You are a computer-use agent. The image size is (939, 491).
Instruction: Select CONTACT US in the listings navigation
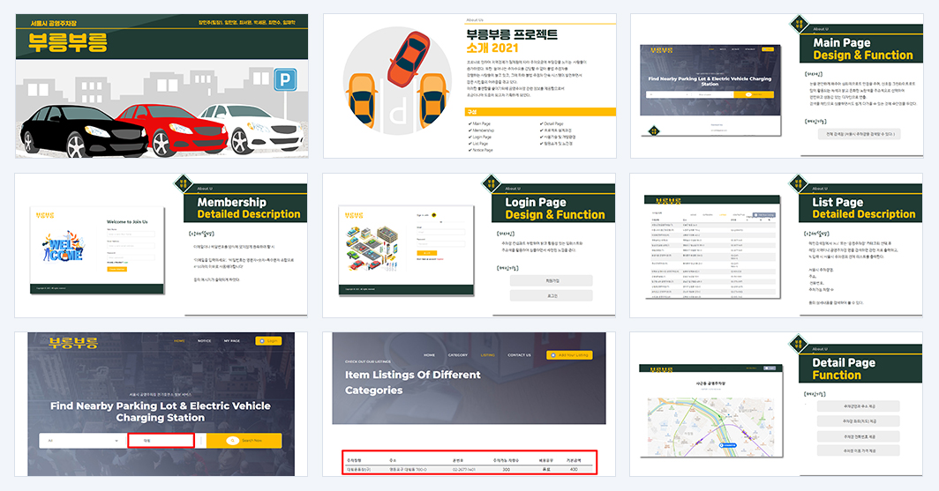pos(519,354)
